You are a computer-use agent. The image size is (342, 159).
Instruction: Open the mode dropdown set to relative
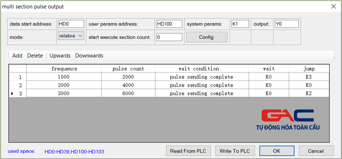tap(71, 36)
